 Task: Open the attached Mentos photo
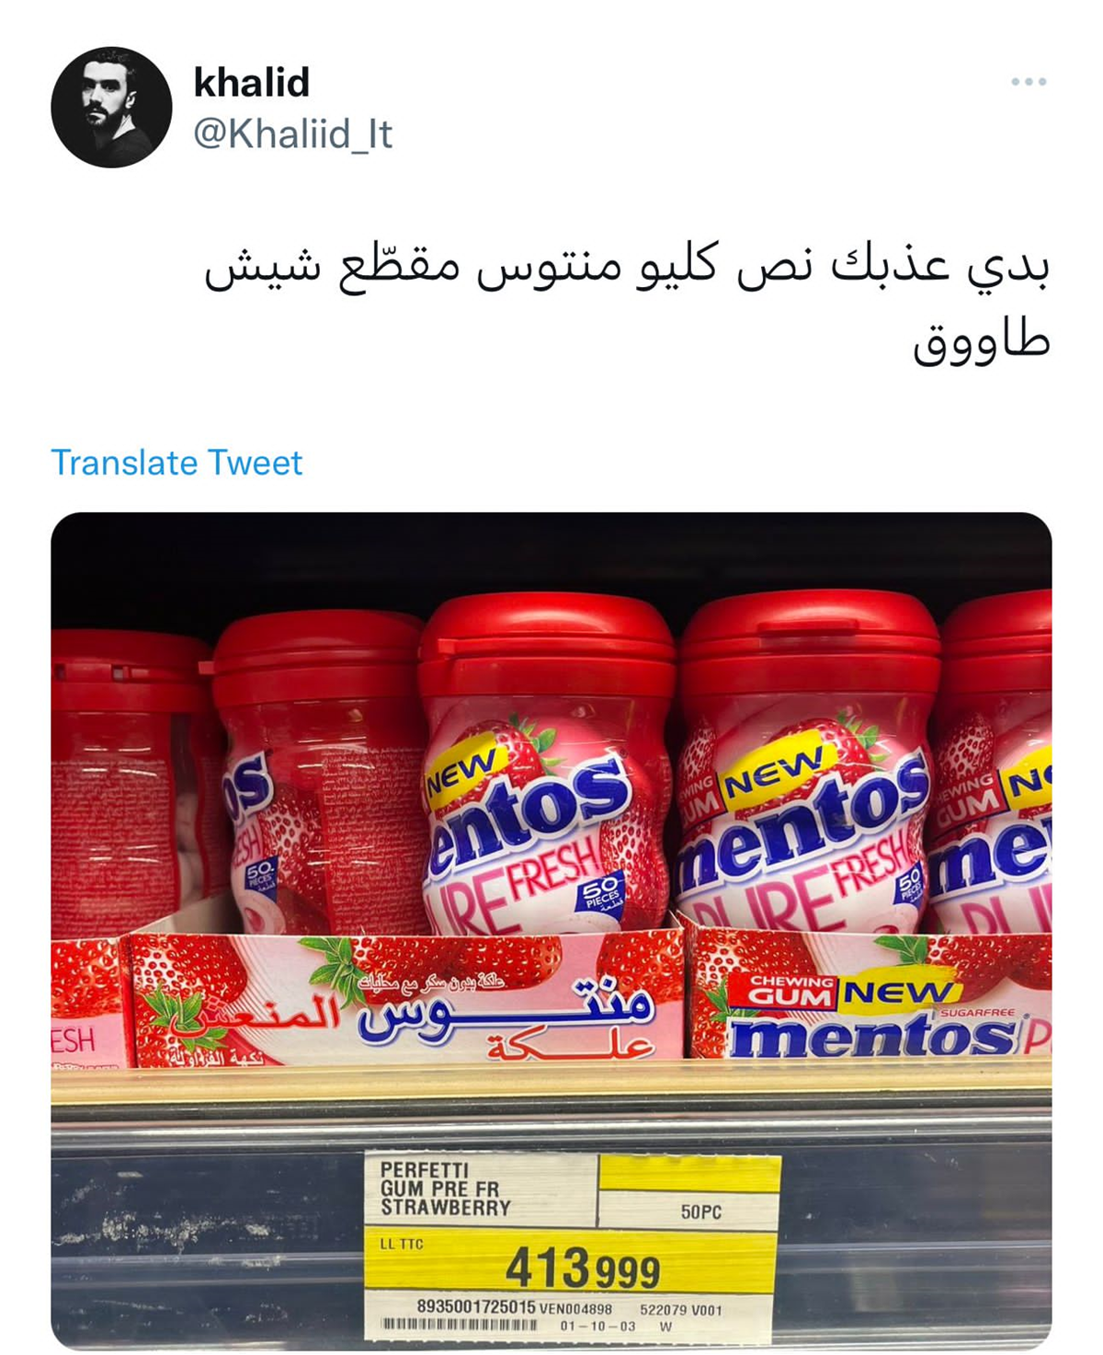[x=551, y=931]
